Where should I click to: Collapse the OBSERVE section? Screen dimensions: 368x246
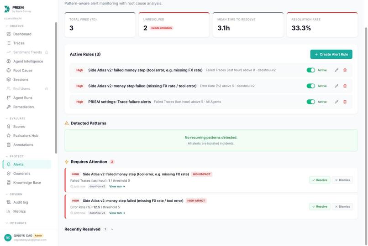pyautogui.click(x=15, y=26)
